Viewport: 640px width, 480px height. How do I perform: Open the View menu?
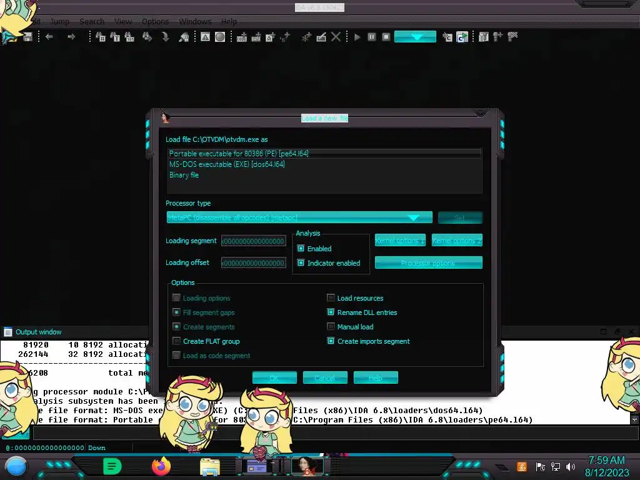(x=123, y=22)
